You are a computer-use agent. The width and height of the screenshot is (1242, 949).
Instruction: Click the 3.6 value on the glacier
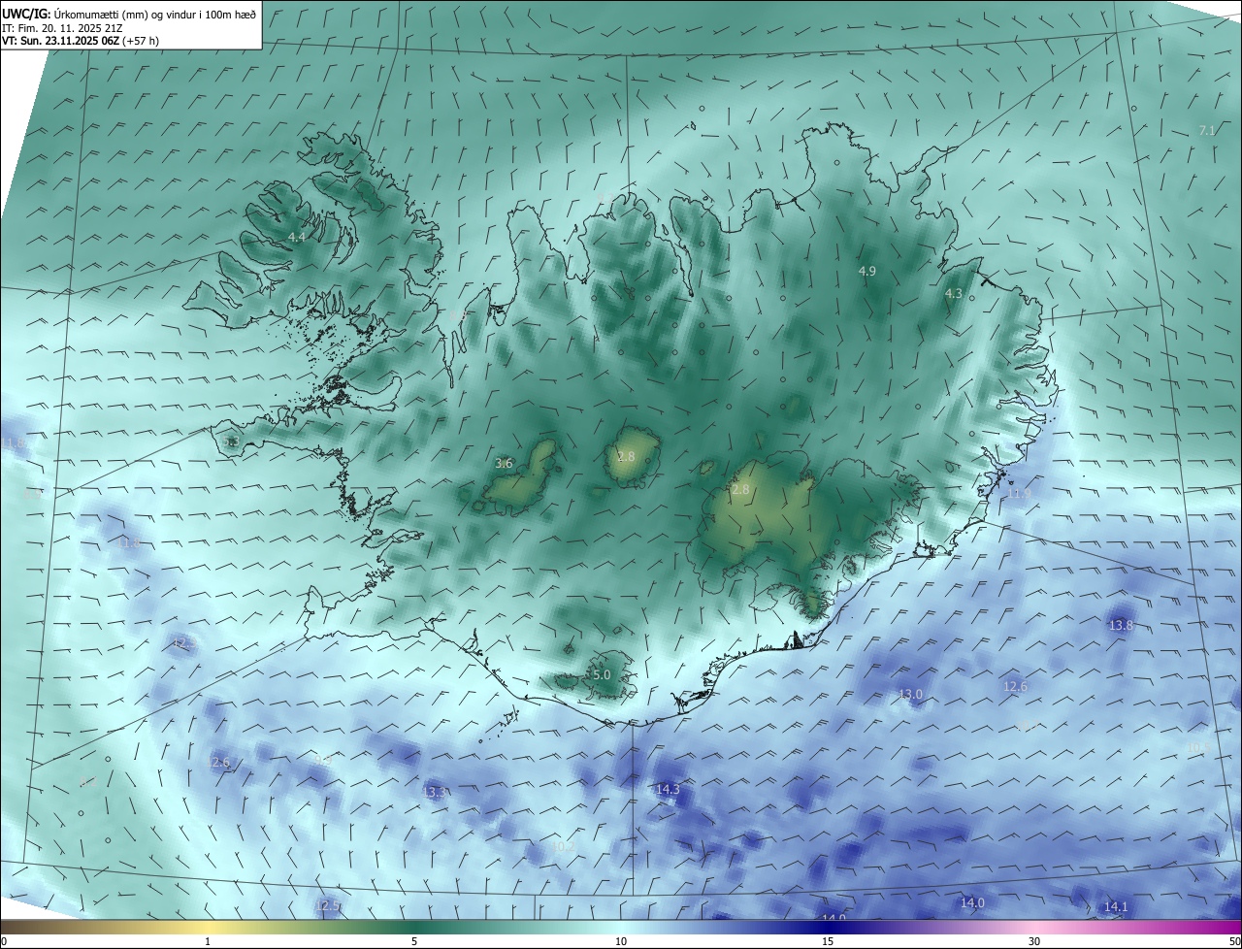point(504,464)
